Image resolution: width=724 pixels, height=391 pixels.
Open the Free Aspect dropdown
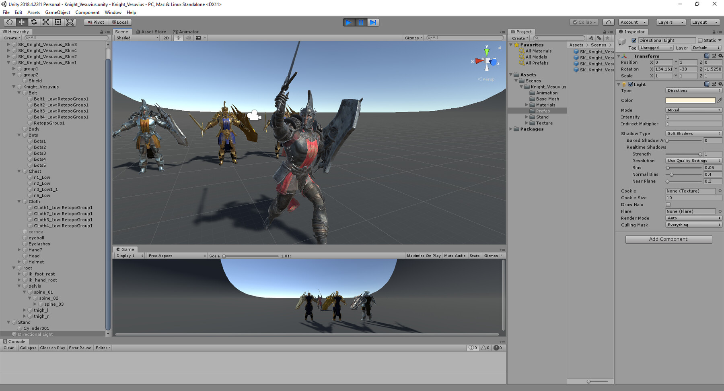click(177, 256)
